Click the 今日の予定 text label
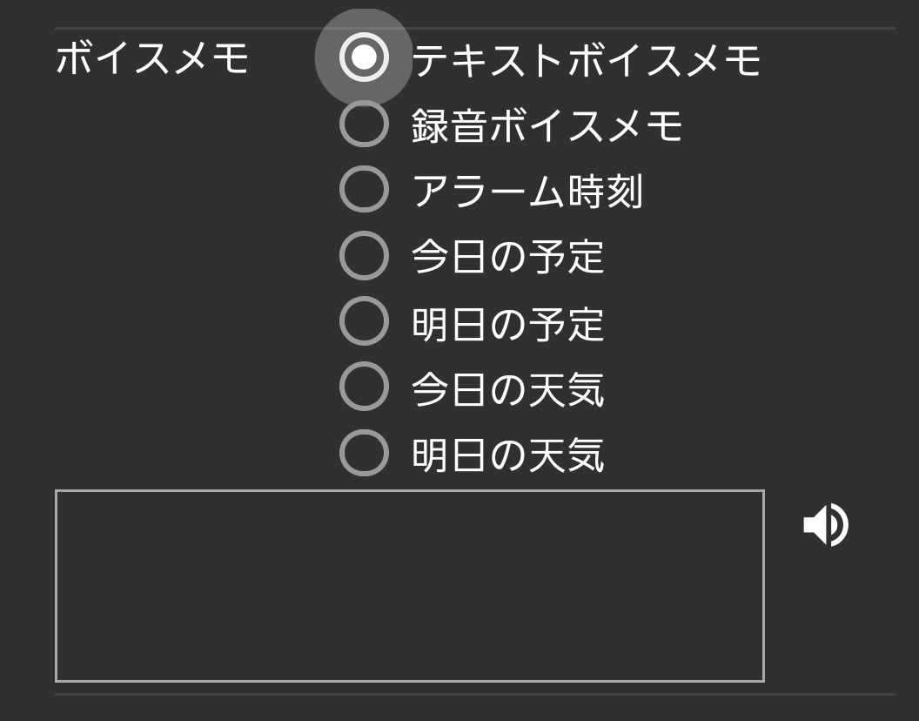919x721 pixels. point(507,257)
